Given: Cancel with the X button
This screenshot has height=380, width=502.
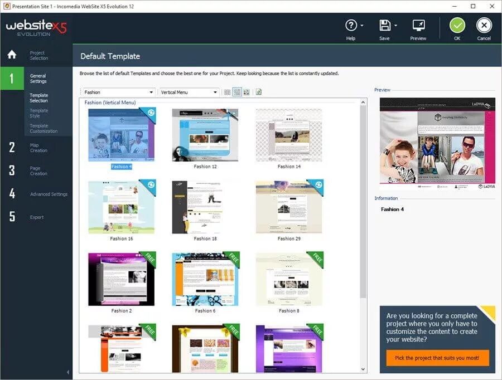Looking at the screenshot, I should pyautogui.click(x=484, y=25).
